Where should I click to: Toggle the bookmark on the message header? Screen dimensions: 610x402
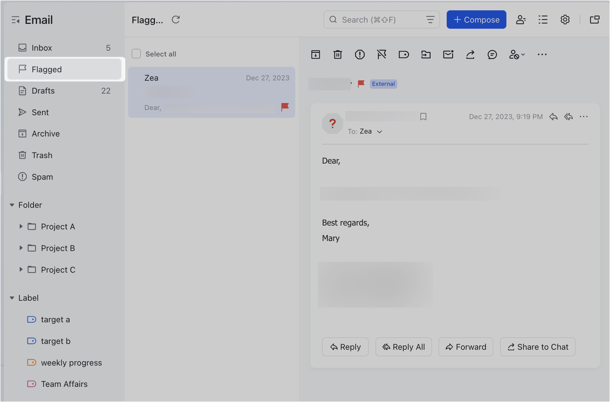423,116
